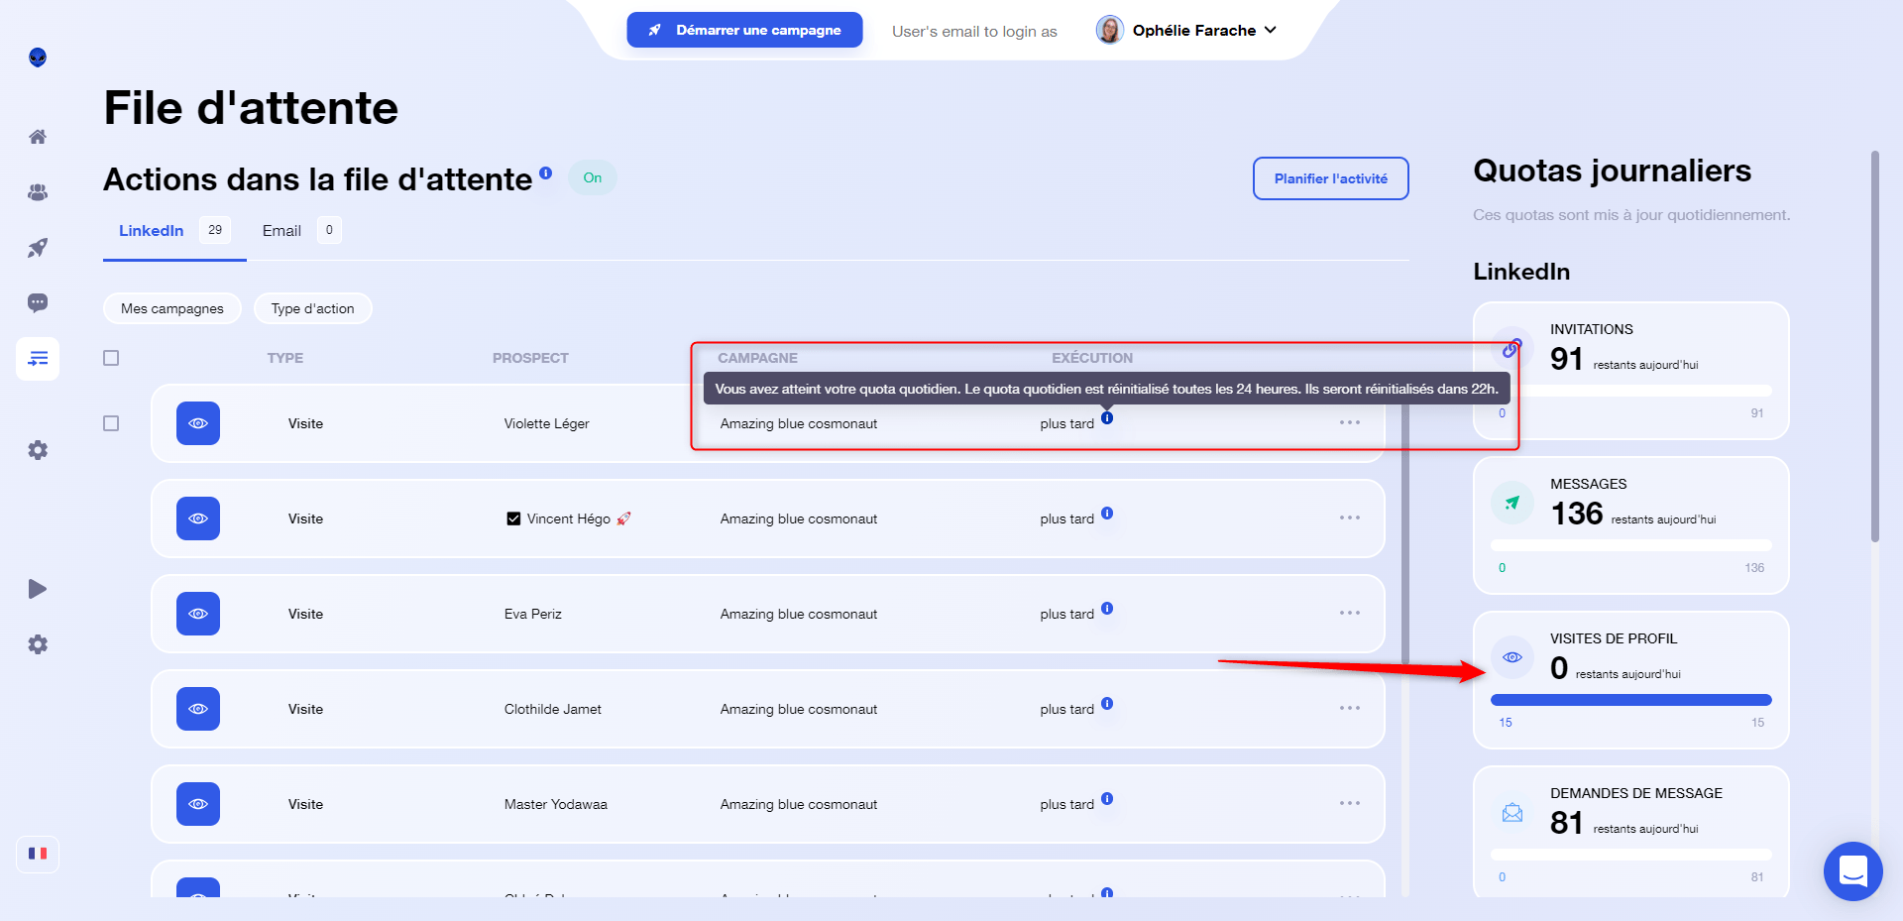Screen dimensions: 1903x921
Task: Open the support chat bubble widget
Action: 1852,871
